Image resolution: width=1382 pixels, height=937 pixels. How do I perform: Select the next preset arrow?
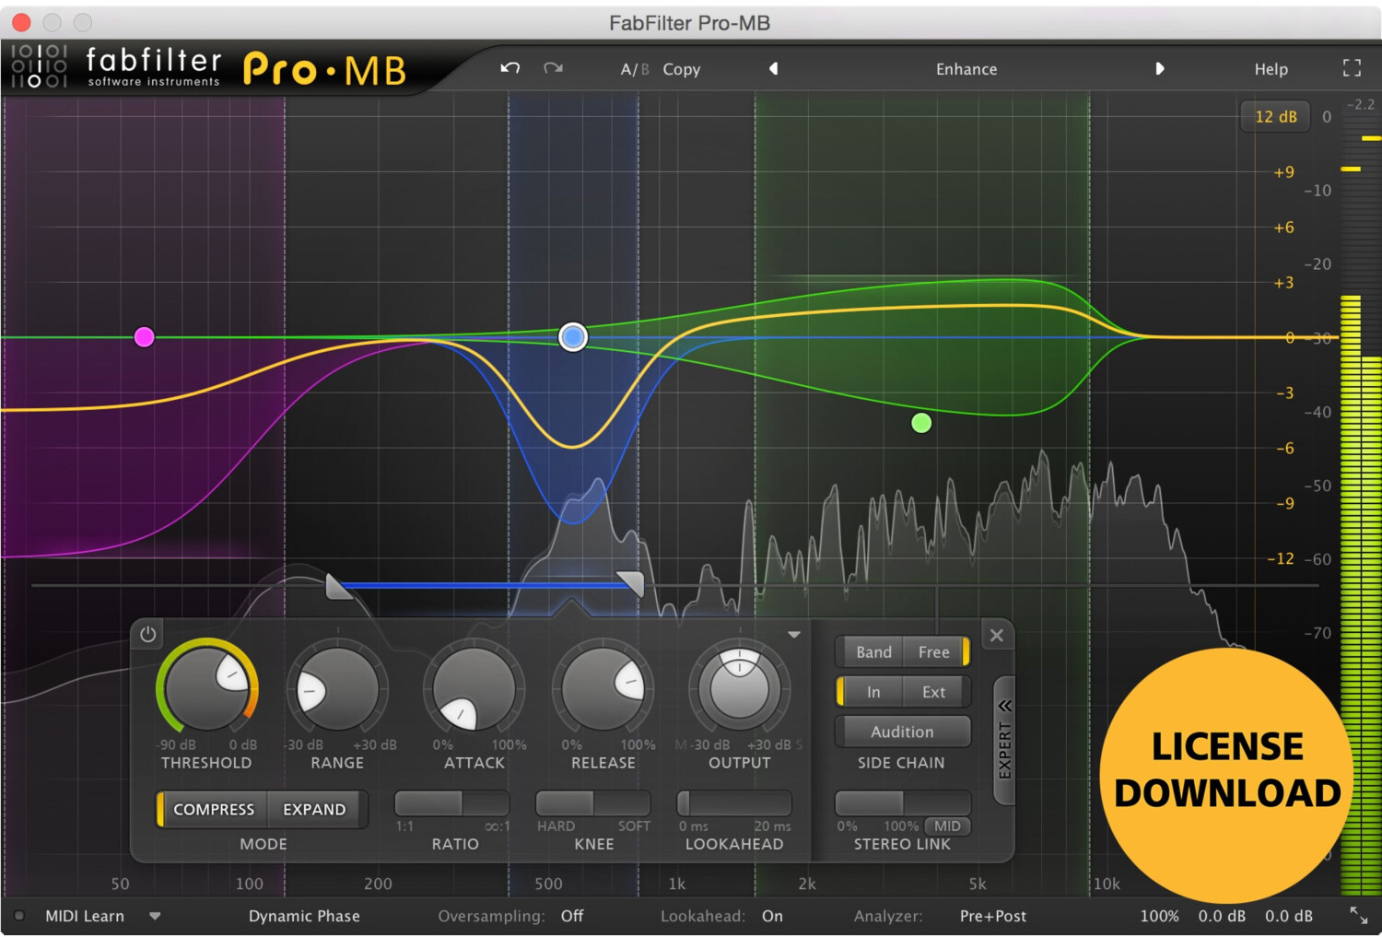tap(1160, 68)
